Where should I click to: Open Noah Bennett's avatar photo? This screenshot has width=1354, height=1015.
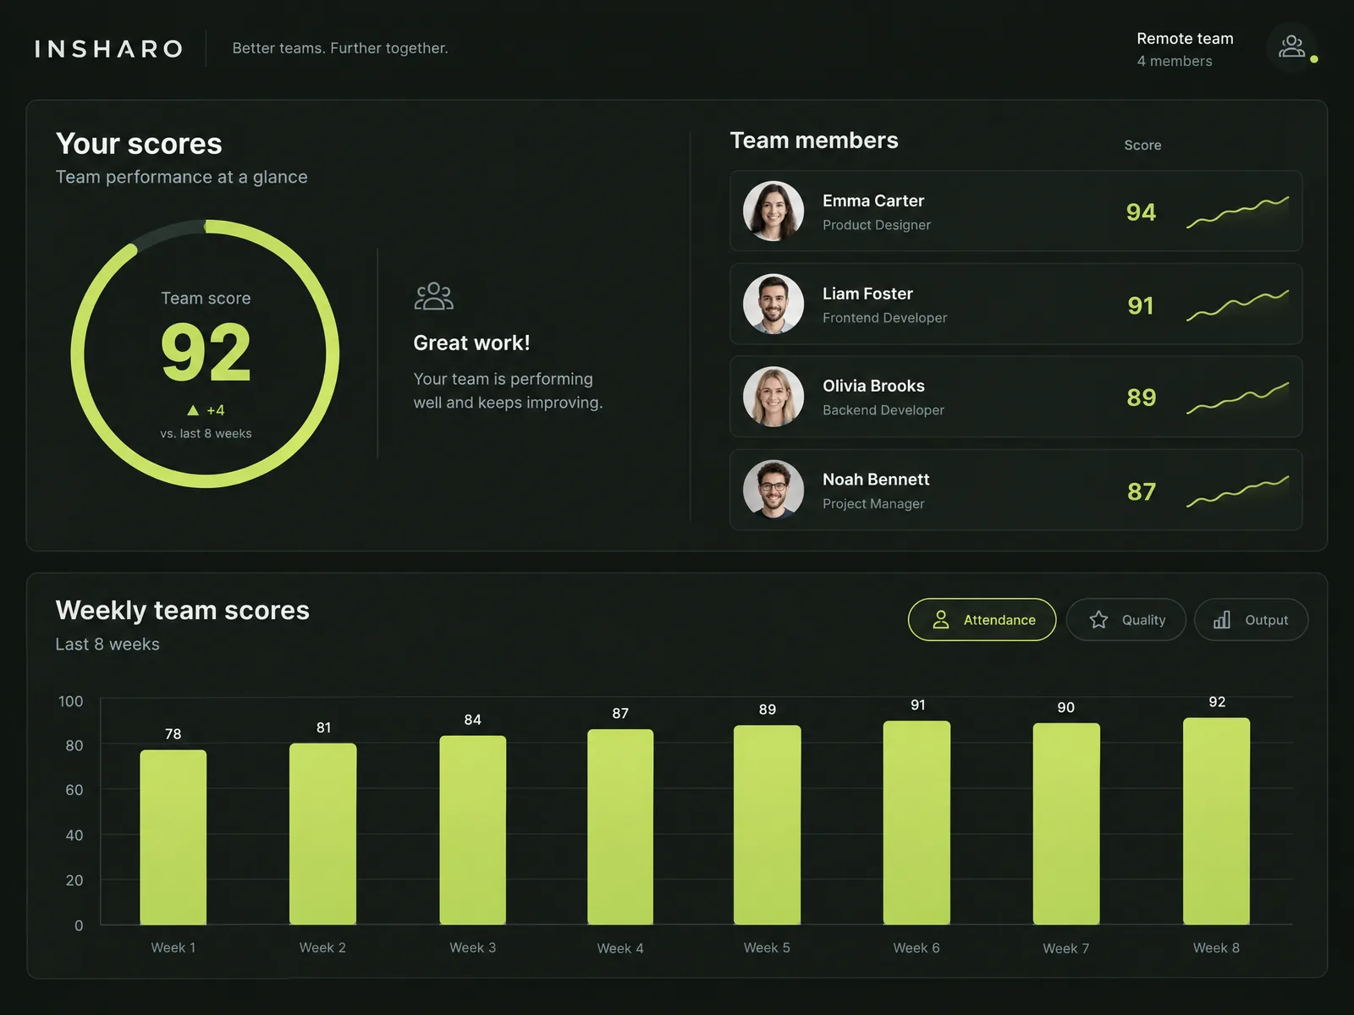pos(773,490)
